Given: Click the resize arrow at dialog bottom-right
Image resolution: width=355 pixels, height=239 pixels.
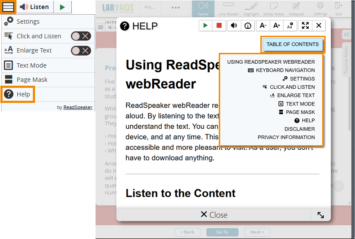Looking at the screenshot, I should pos(320,215).
